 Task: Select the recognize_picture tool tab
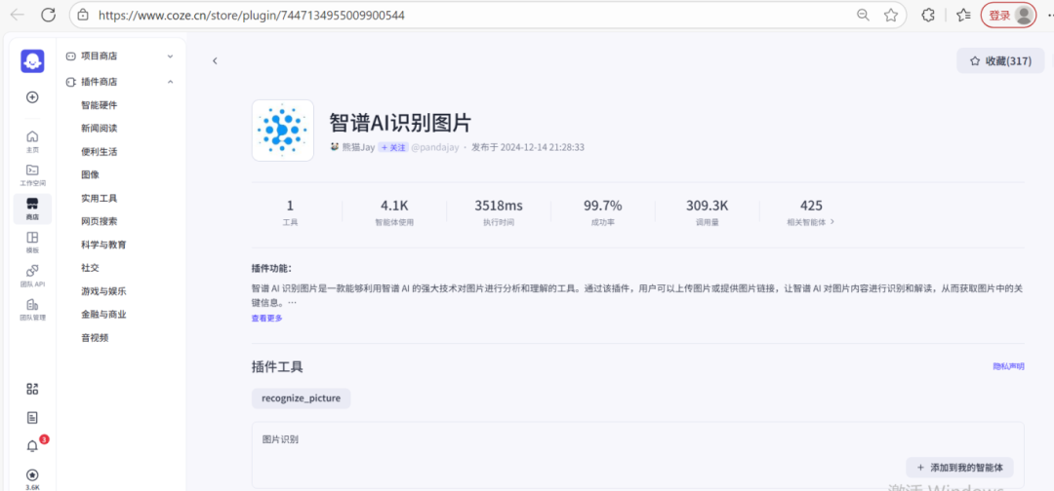click(x=302, y=398)
